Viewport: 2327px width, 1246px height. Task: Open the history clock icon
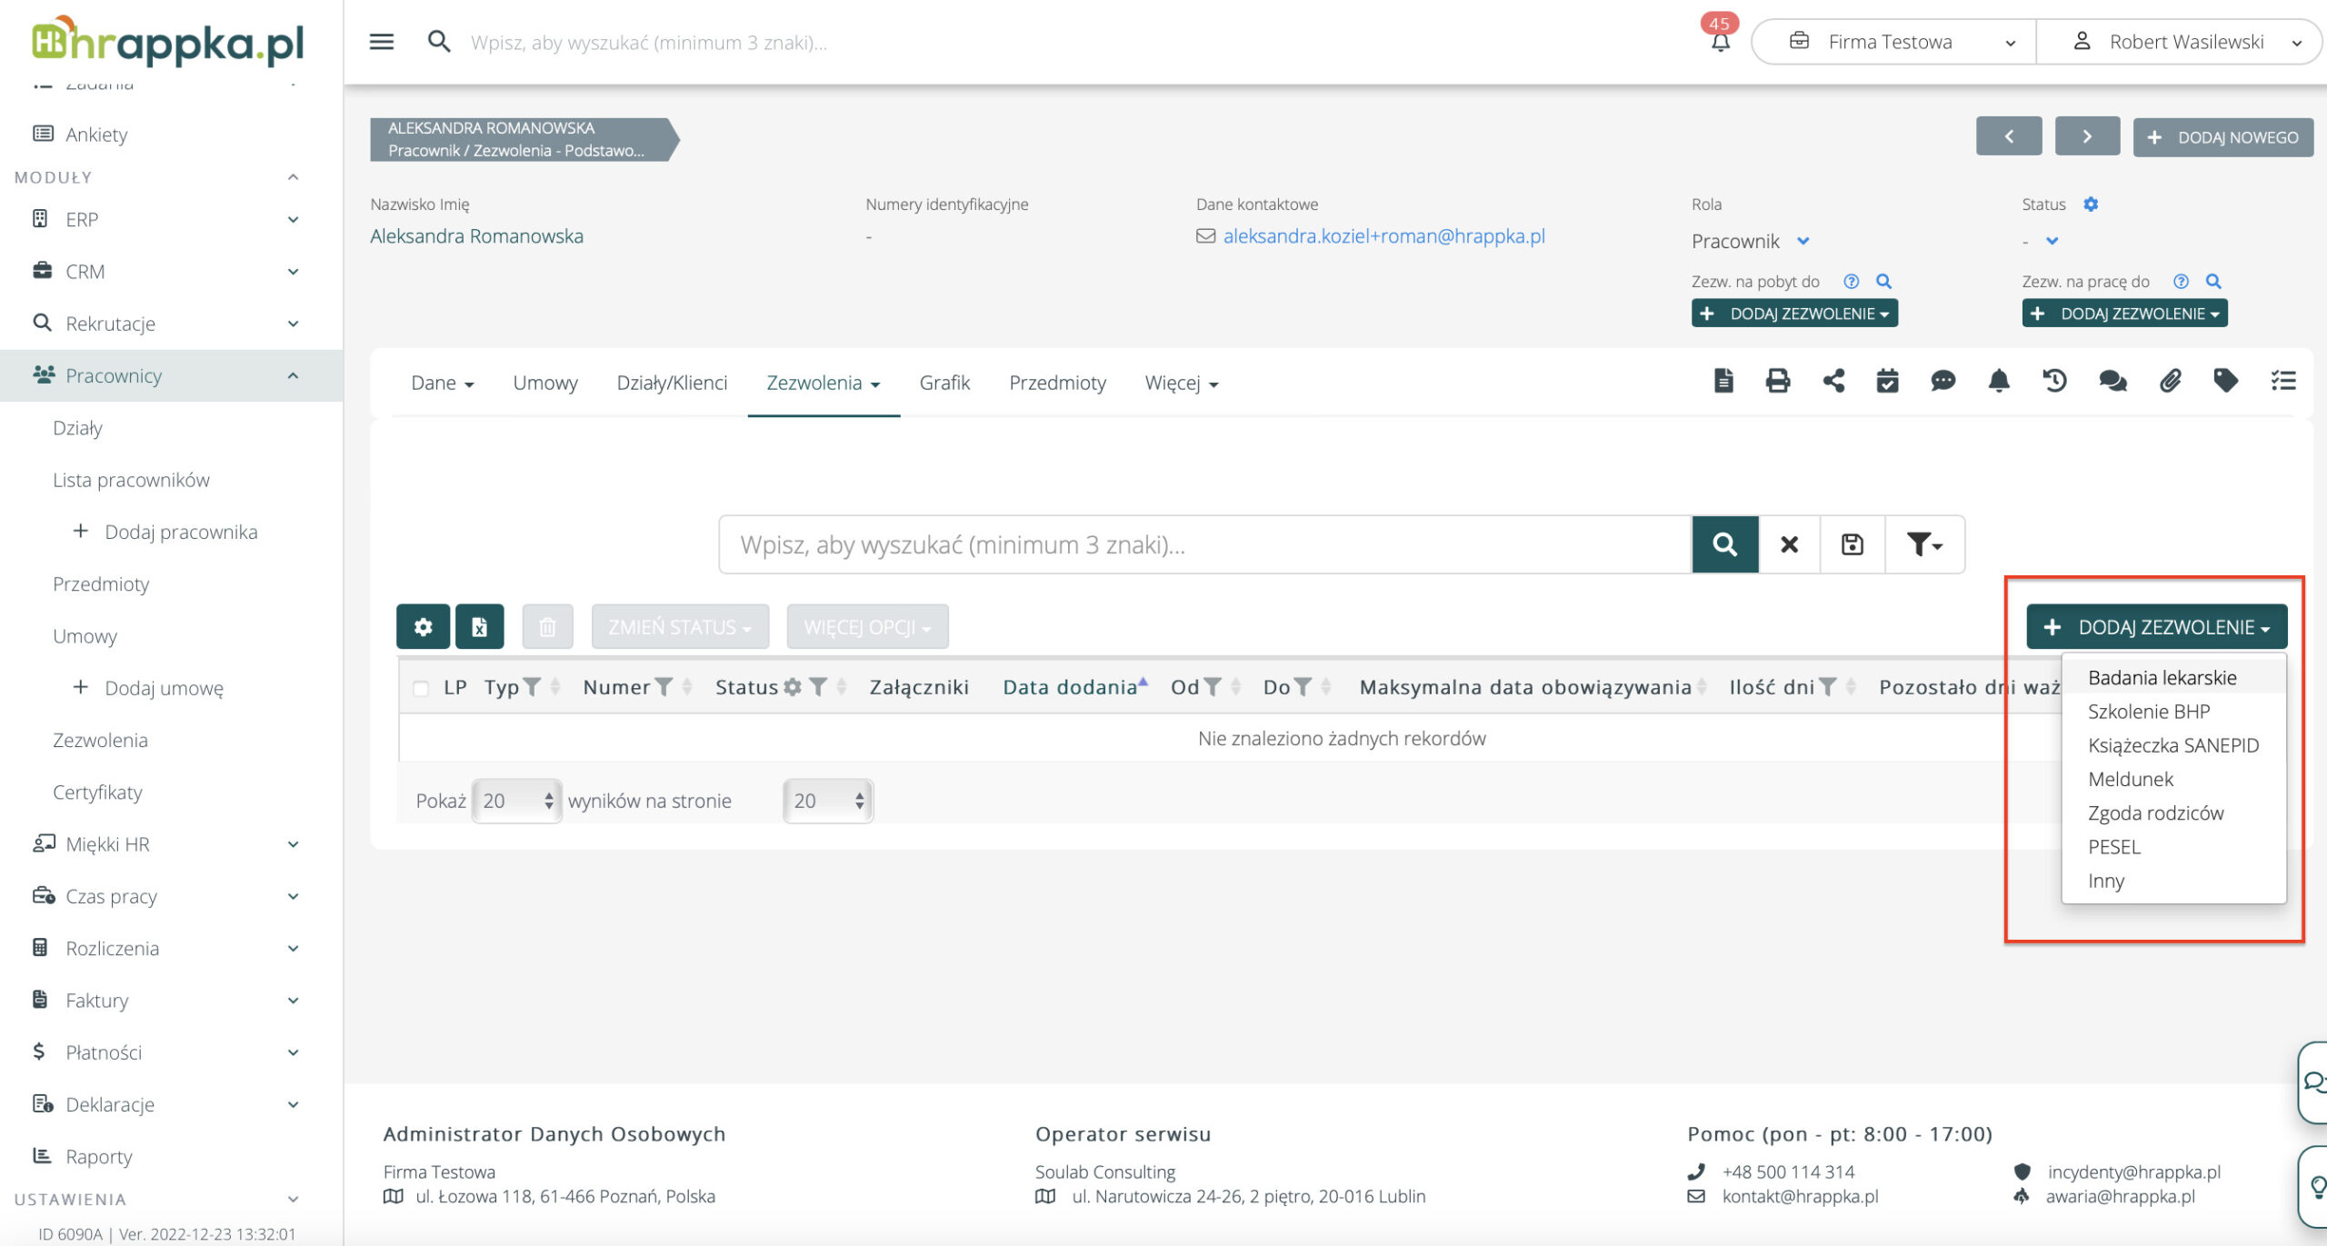click(x=2054, y=381)
